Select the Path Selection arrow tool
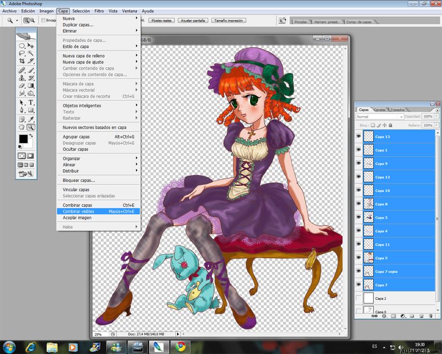Screen dimensions: 442x354 click(22, 103)
